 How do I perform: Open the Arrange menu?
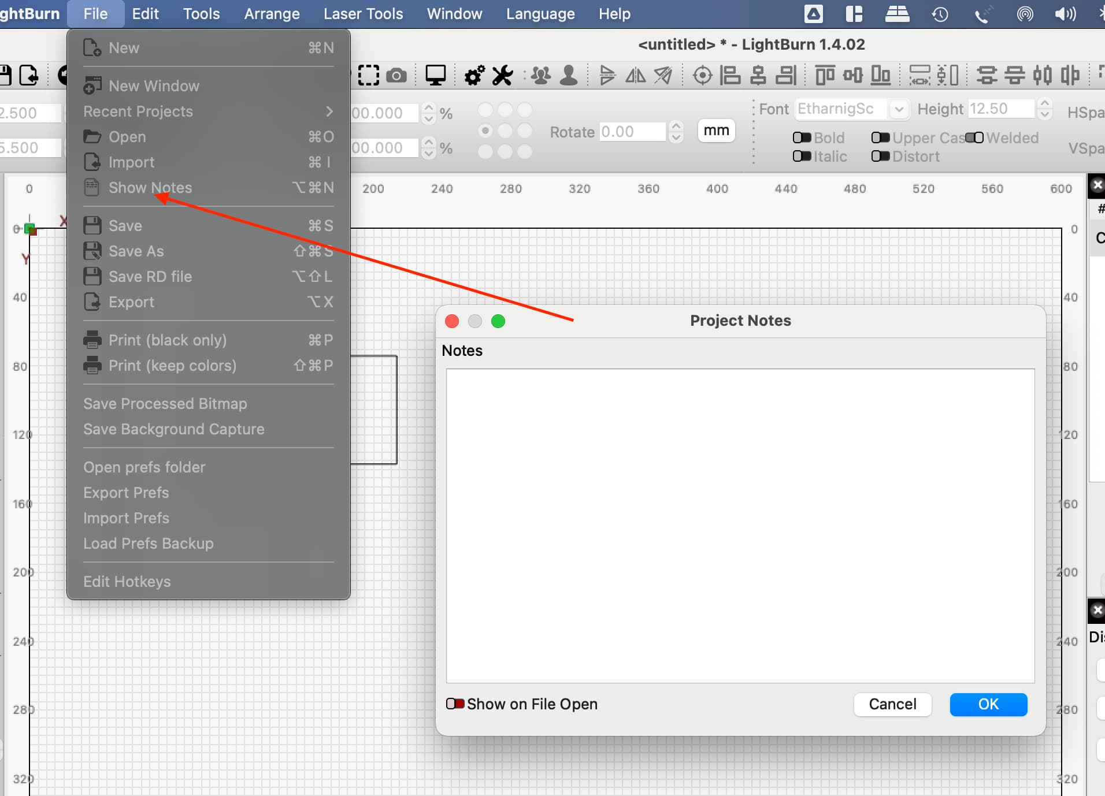click(272, 14)
